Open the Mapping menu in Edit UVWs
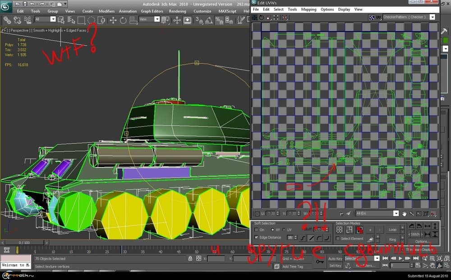This screenshot has height=280, width=451. coord(308,9)
